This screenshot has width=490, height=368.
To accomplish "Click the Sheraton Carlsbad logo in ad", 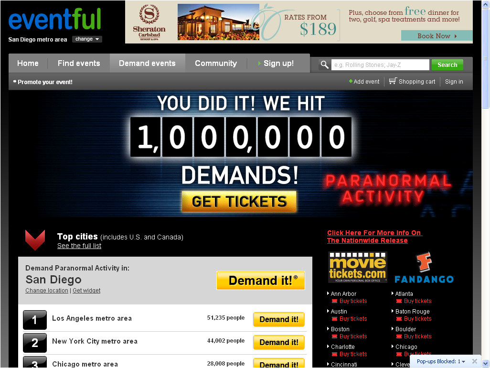I will 149,22.
